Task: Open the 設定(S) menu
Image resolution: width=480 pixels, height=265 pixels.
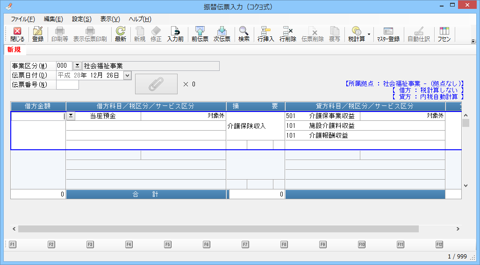Action: tap(82, 19)
